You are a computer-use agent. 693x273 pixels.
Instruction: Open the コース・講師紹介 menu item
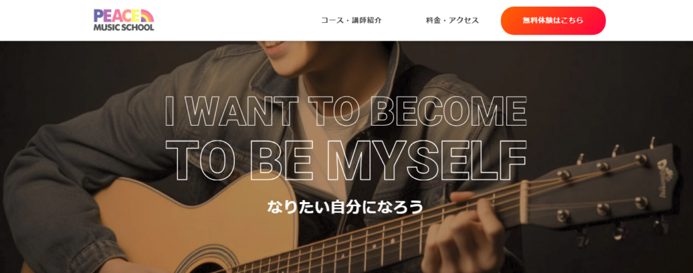pyautogui.click(x=351, y=20)
